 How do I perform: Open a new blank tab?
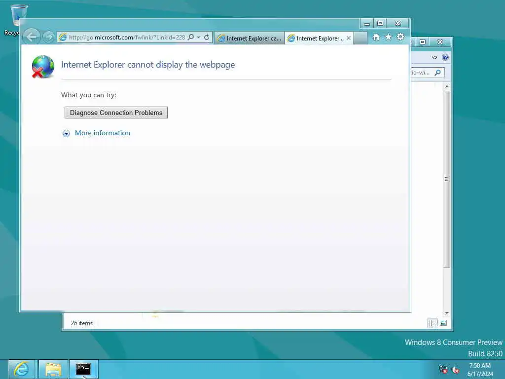pyautogui.click(x=361, y=38)
